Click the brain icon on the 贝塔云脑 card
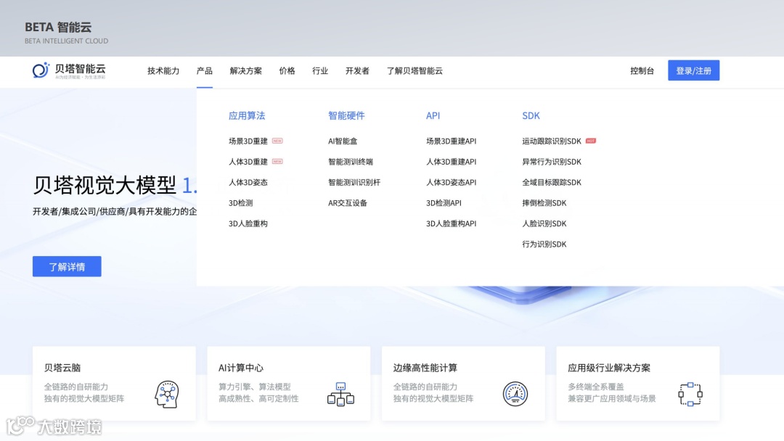This screenshot has width=784, height=441. (167, 394)
